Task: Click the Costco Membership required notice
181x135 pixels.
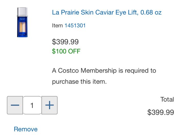Action: pos(104,76)
